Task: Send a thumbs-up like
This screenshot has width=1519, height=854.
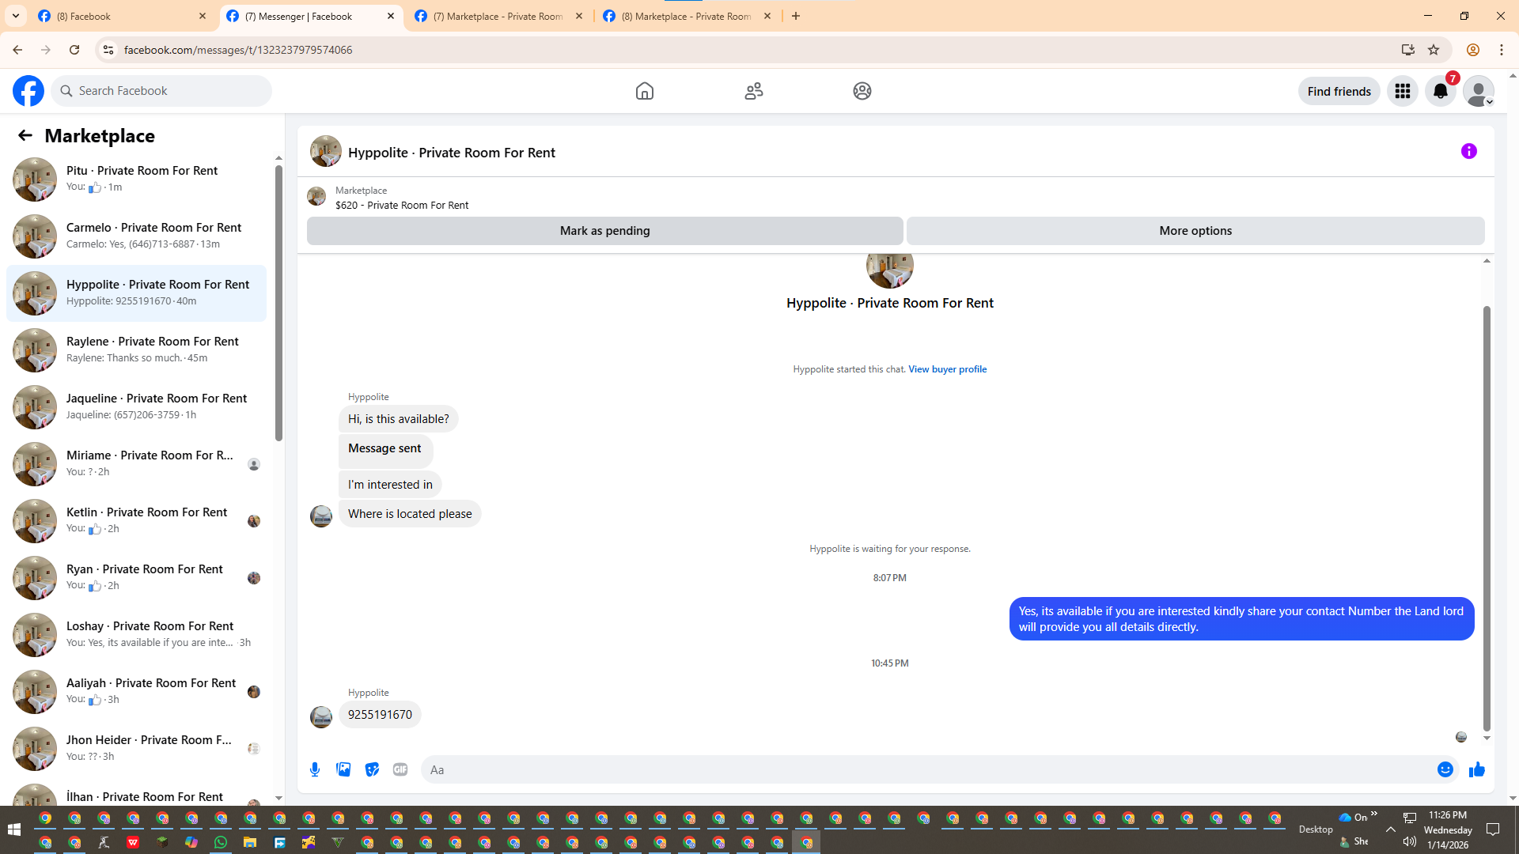Action: tap(1476, 769)
